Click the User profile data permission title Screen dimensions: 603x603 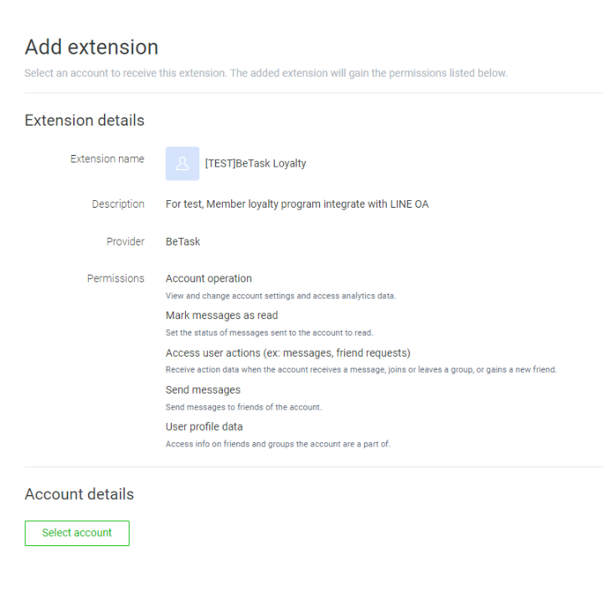(x=204, y=426)
